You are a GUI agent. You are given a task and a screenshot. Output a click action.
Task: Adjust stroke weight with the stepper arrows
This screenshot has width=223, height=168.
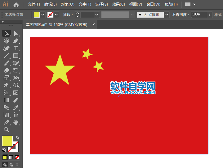[x=78, y=15]
